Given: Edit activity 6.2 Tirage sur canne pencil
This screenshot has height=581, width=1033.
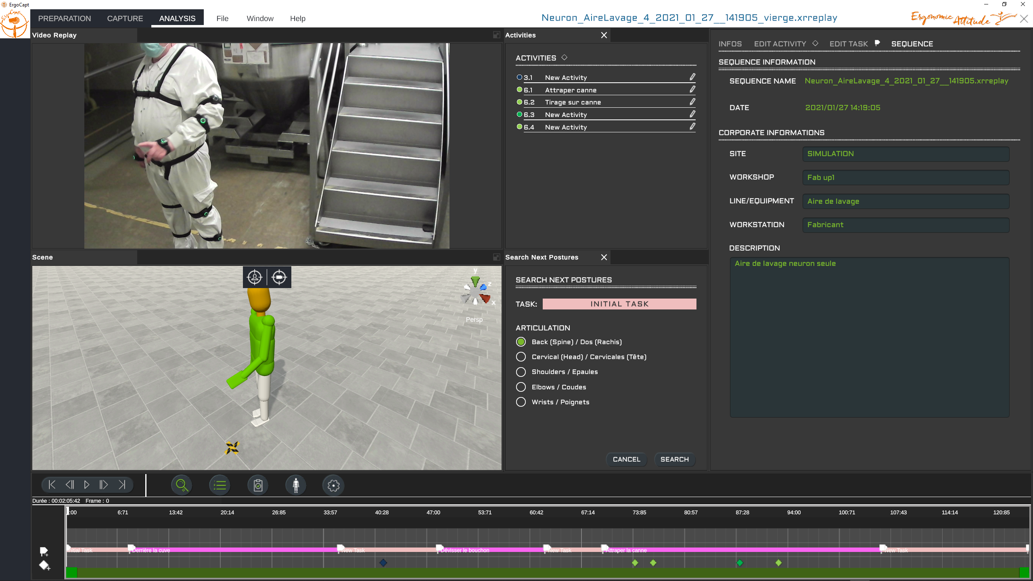Looking at the screenshot, I should click(x=692, y=102).
